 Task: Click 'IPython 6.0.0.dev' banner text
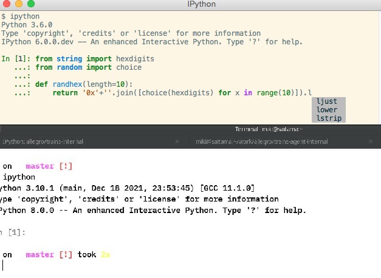(38, 42)
